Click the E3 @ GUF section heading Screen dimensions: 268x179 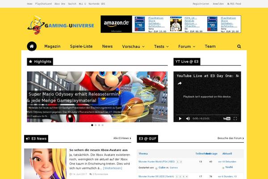[147, 139]
